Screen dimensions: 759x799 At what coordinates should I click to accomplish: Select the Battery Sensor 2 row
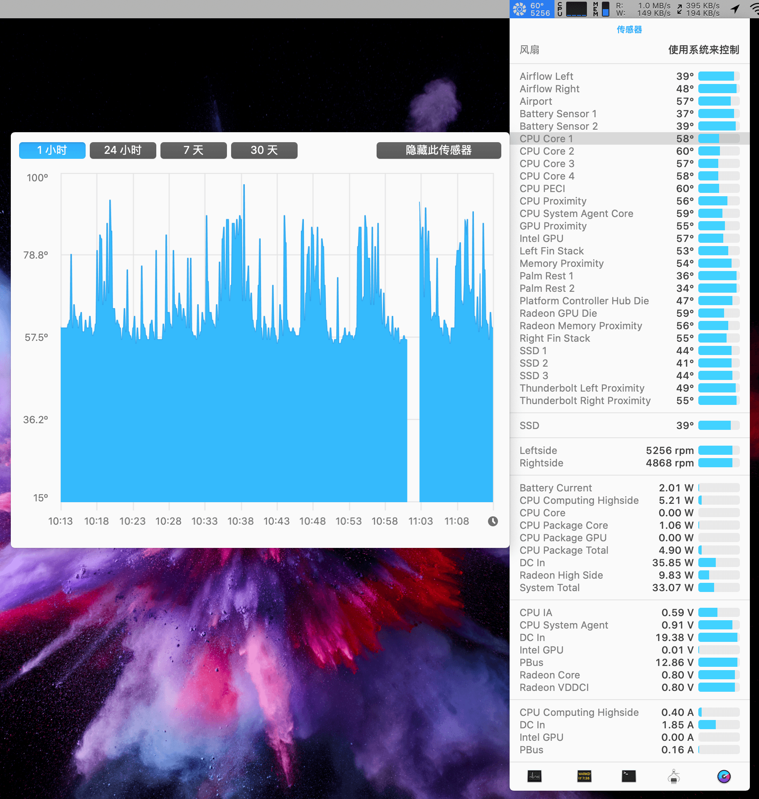(x=630, y=126)
